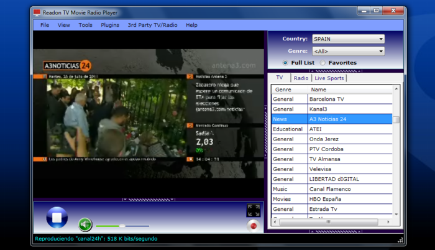This screenshot has height=250, width=435.
Task: Switch to the Radio tab
Action: (301, 78)
